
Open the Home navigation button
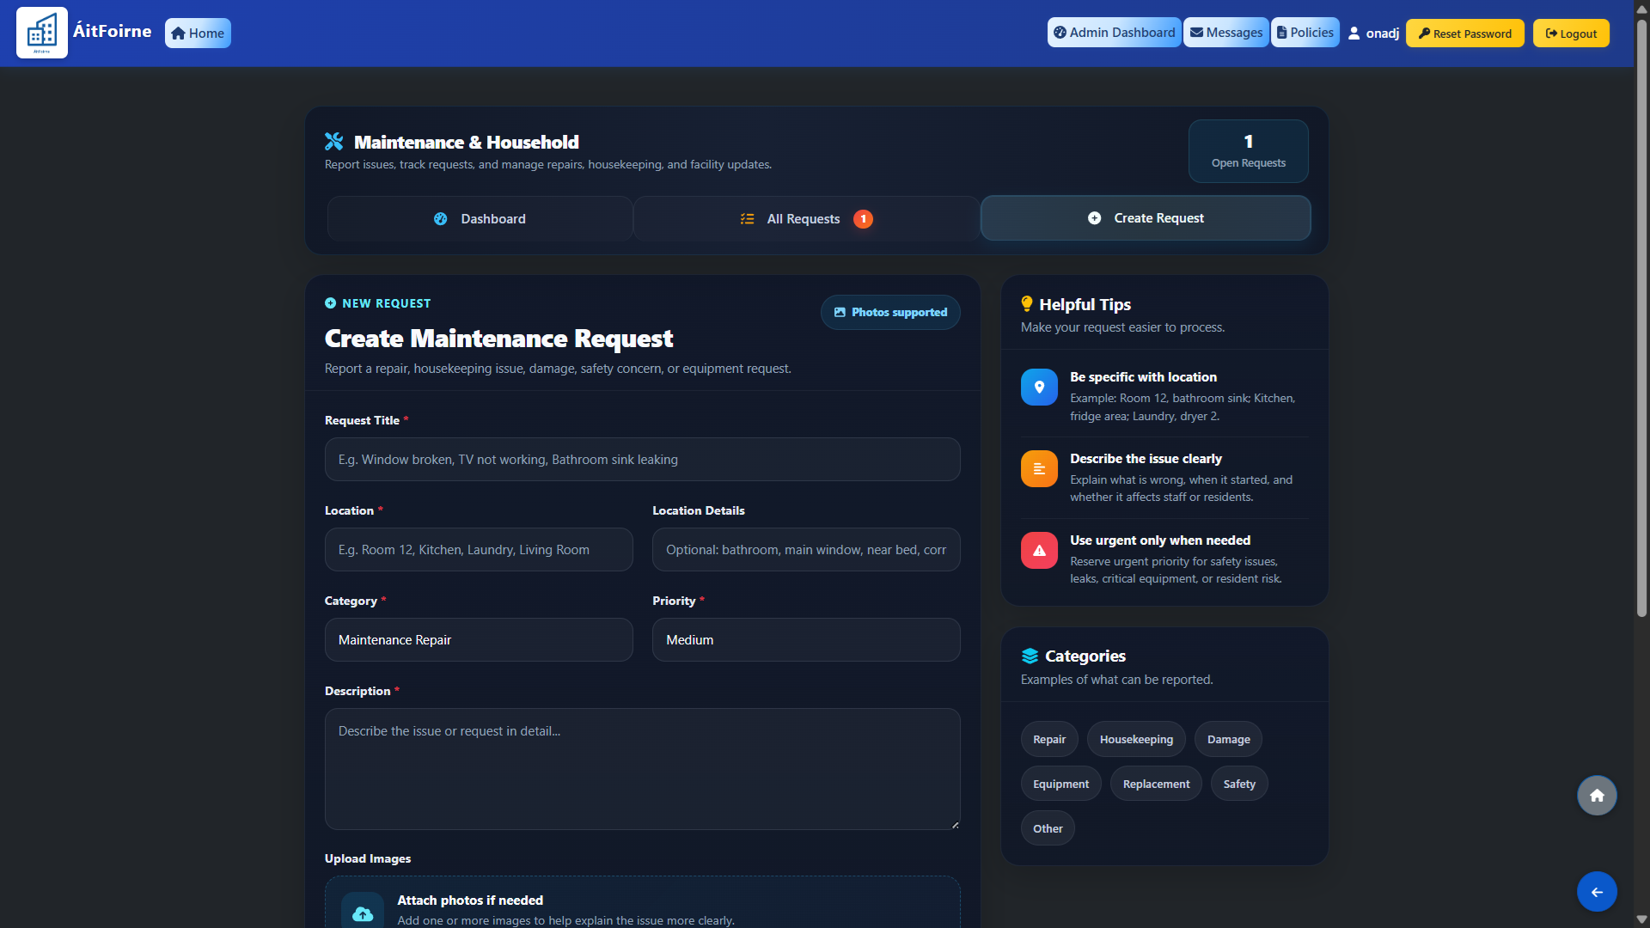(198, 33)
